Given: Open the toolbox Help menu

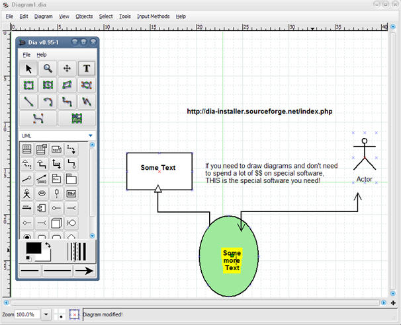Looking at the screenshot, I should click(42, 55).
